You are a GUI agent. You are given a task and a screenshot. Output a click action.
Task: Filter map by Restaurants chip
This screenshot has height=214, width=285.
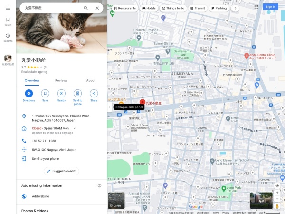125,8
